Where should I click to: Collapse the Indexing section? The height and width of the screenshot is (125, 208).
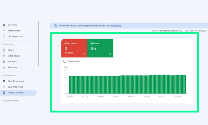point(2,44)
